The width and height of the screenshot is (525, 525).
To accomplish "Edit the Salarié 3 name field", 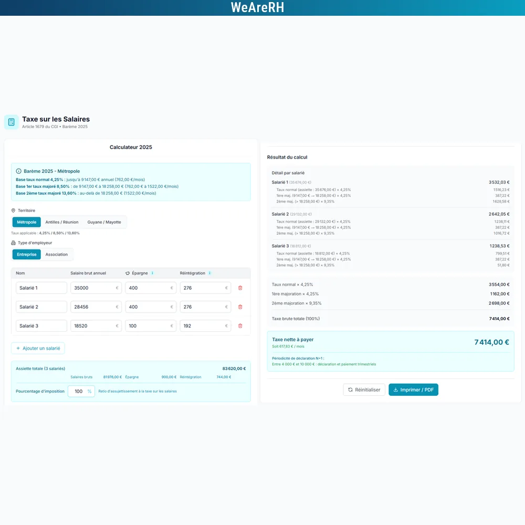I will 41,326.
